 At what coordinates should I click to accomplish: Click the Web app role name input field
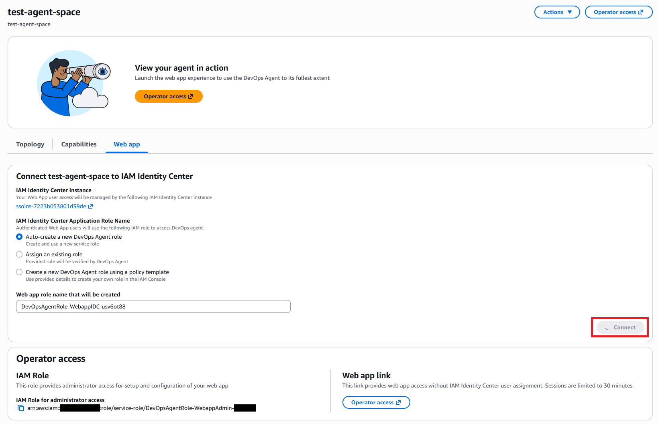pyautogui.click(x=153, y=306)
